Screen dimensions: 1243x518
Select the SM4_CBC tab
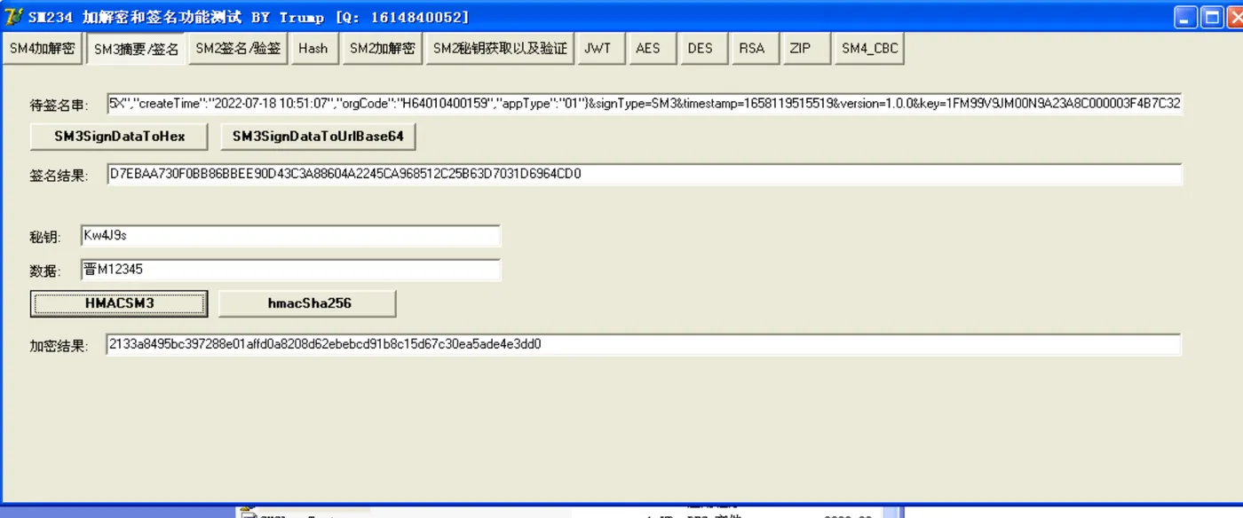pos(870,49)
